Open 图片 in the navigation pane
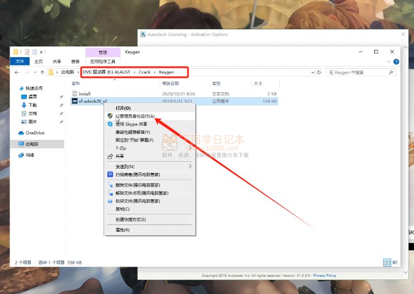Screen dimensions: 414x294 pyautogui.click(x=32, y=122)
